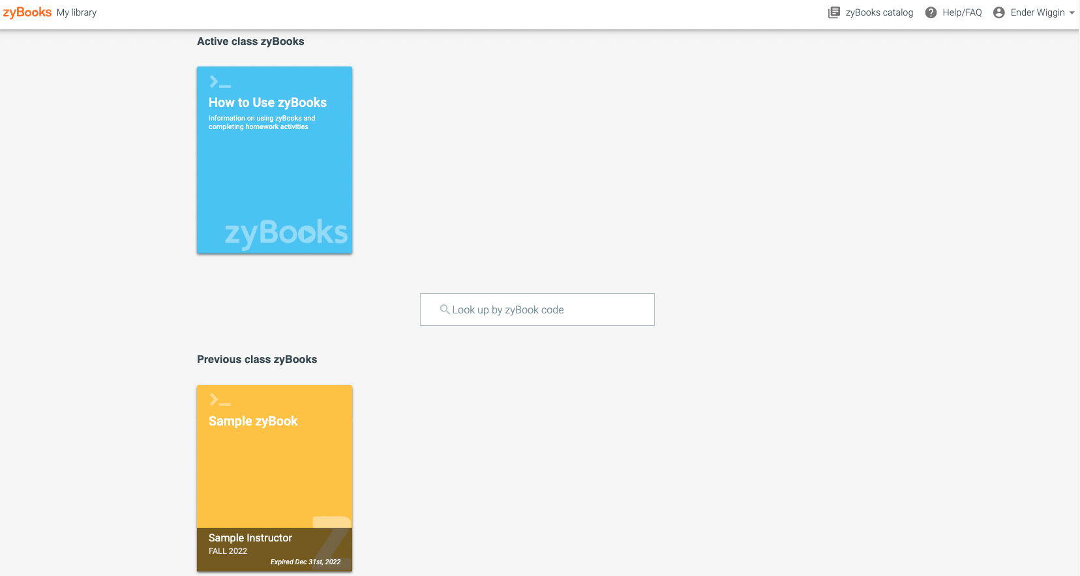
Task: Expand the dropdown caret beside Ender Wiggin
Action: click(1072, 13)
